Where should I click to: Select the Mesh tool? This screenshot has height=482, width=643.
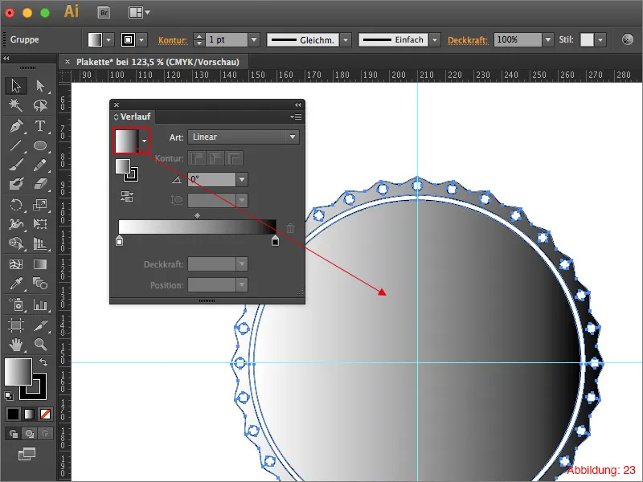point(16,264)
